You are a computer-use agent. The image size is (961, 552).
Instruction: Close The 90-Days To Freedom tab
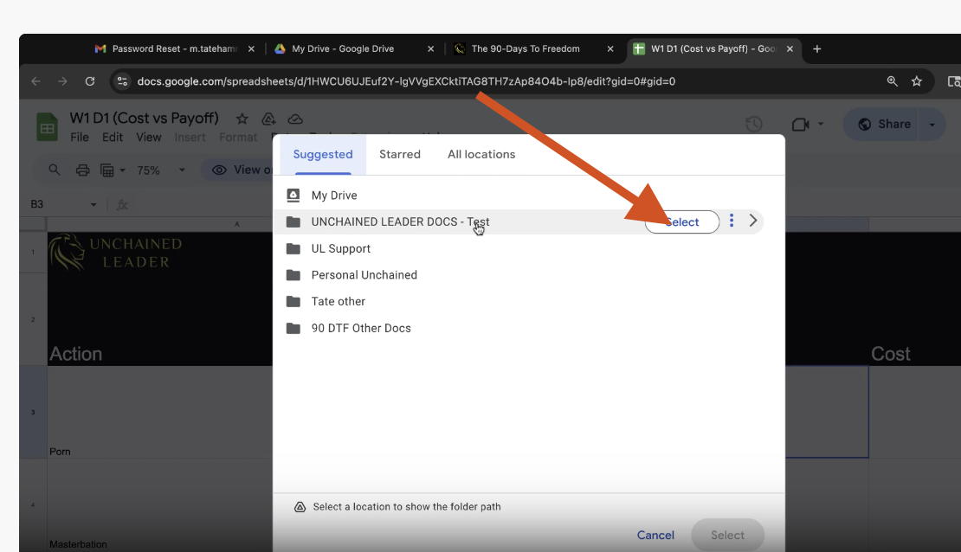610,49
